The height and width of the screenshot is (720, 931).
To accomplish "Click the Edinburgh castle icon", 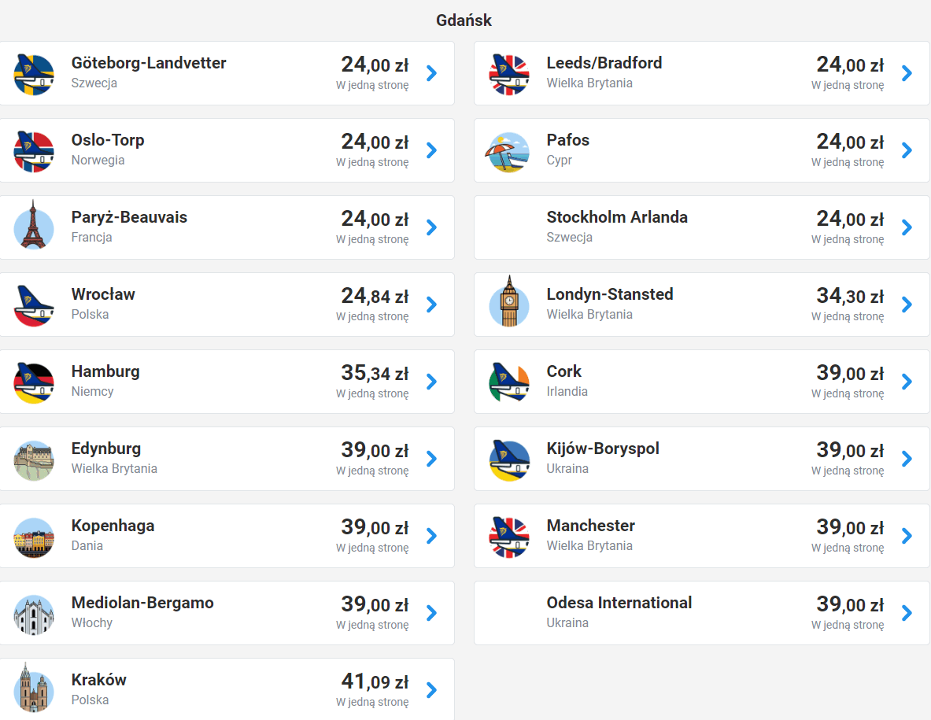I will (34, 460).
